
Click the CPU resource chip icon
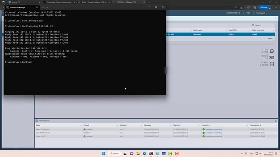click(x=272, y=51)
